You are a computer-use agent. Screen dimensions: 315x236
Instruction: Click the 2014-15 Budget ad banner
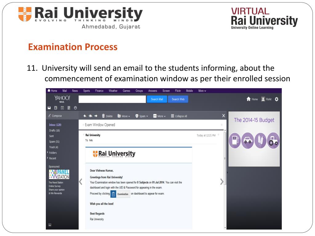(x=254, y=139)
